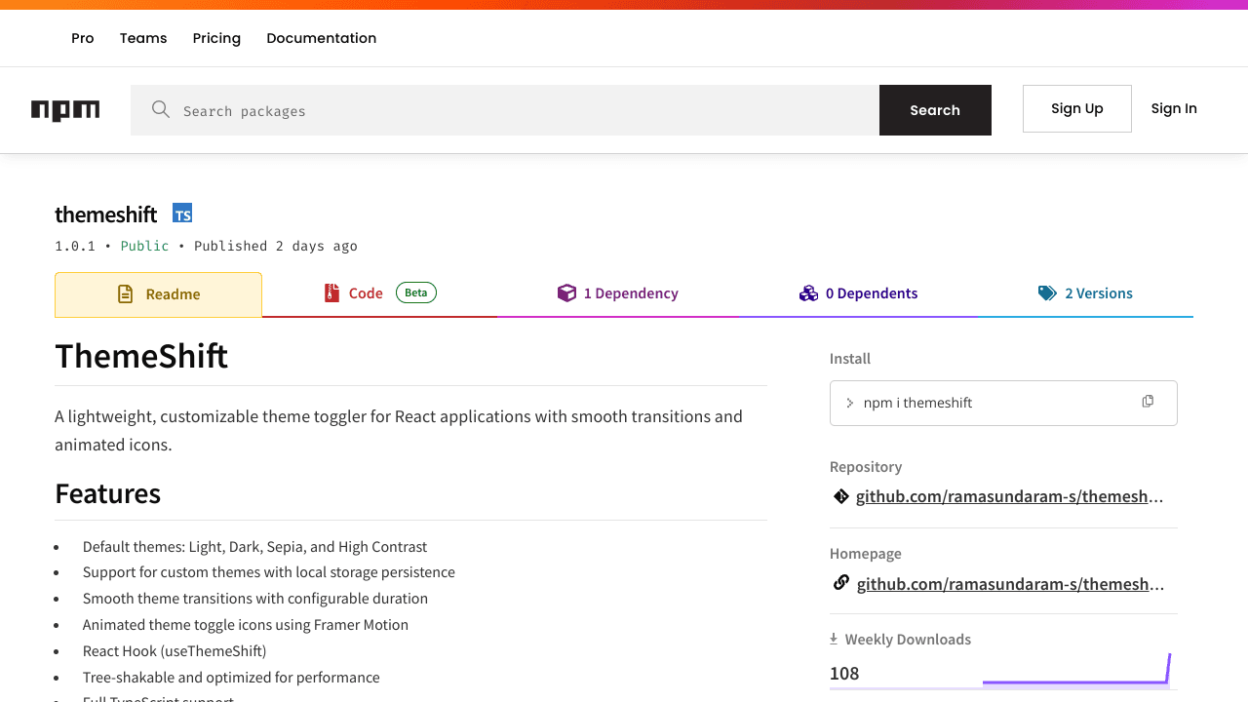Open the 2 Versions tab
This screenshot has height=702, width=1248.
(1085, 293)
